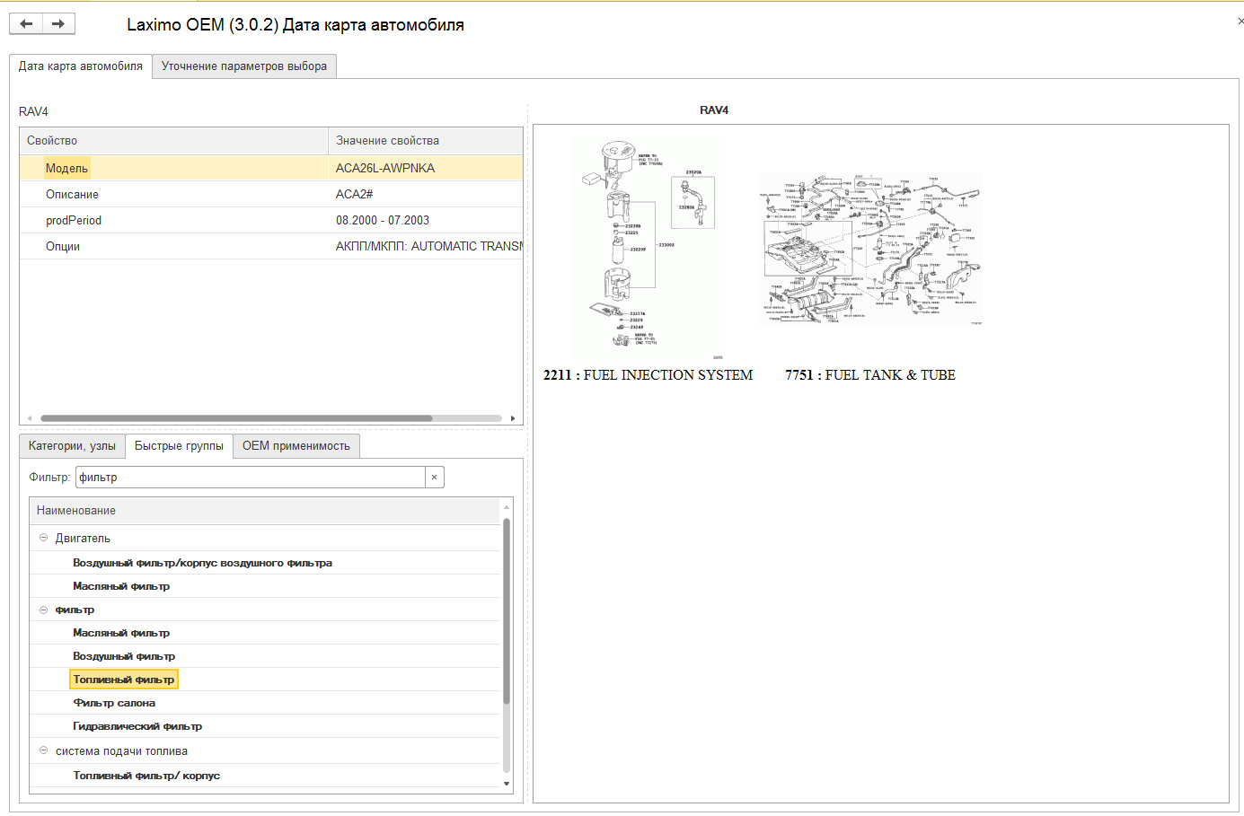Select Масляный фильтр under фильтр group
Image resolution: width=1244 pixels, height=816 pixels.
click(x=265, y=633)
